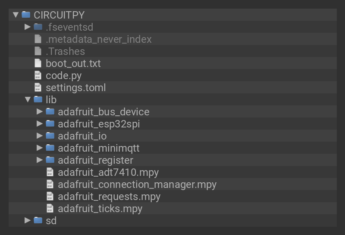Expand the adafruit_minimqtt folder
Viewport: 345px width, 235px height.
coord(40,148)
